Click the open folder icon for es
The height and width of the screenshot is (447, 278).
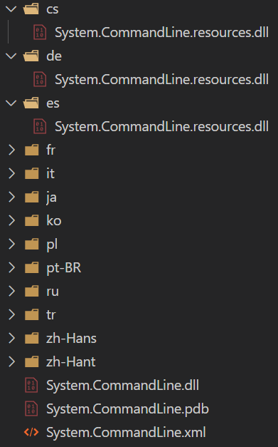click(31, 103)
